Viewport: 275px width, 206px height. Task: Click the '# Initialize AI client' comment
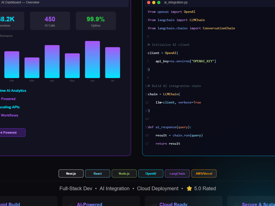[169, 45]
